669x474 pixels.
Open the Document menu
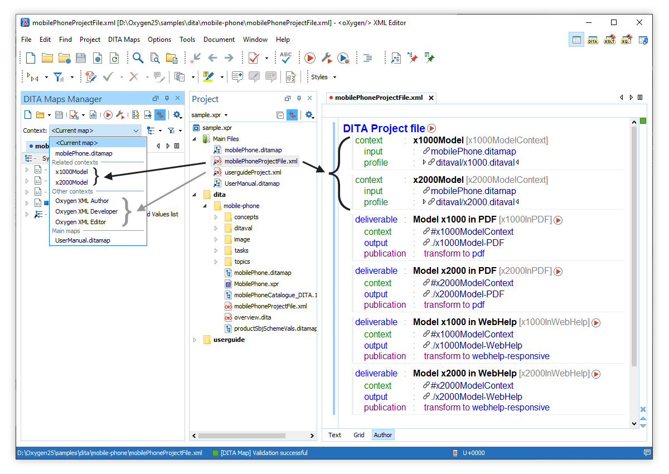219,40
